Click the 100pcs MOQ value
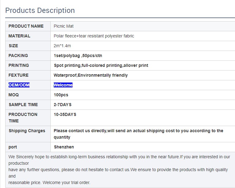235x188 pixels. [61, 95]
